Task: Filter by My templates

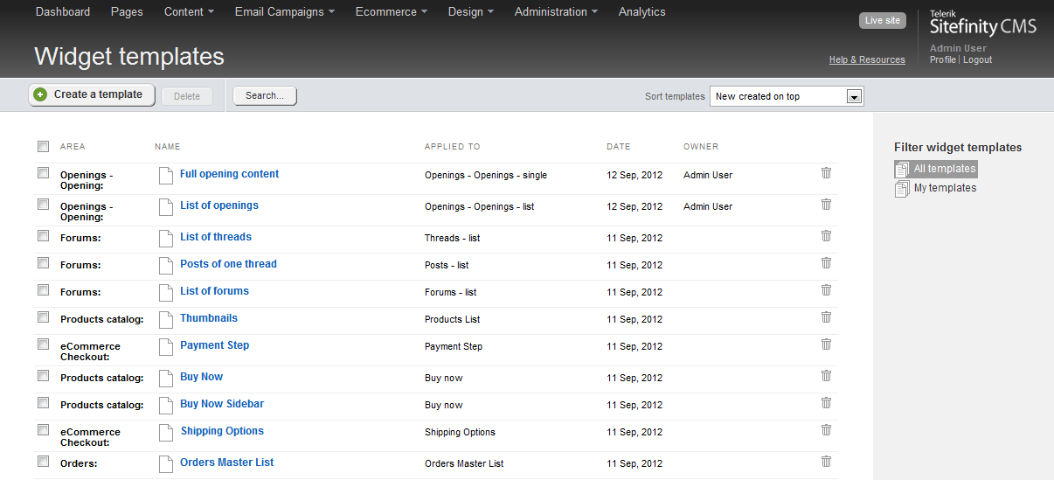Action: click(x=945, y=188)
